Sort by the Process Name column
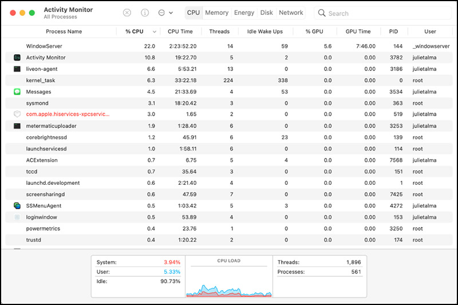This screenshot has height=305, width=458. [x=63, y=31]
